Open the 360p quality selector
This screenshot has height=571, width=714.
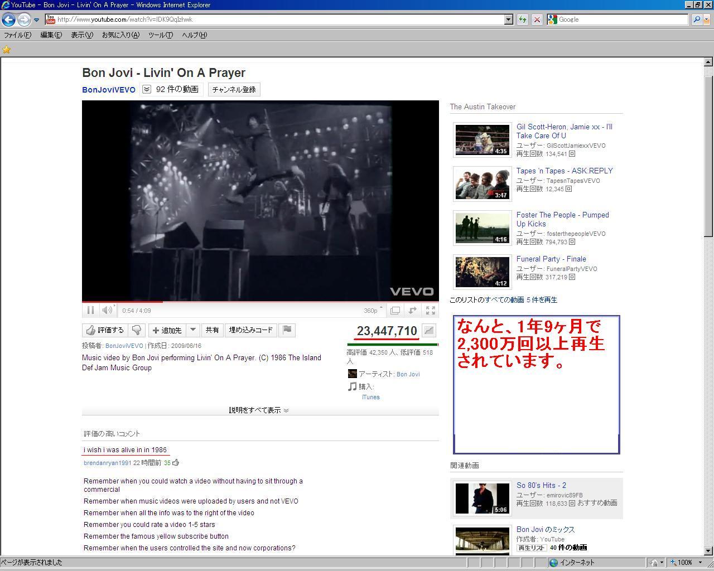[373, 311]
